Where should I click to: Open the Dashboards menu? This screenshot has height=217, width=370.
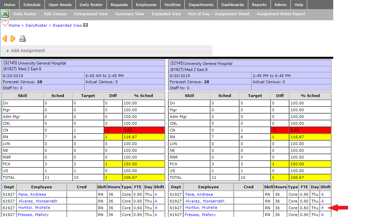pos(232,5)
